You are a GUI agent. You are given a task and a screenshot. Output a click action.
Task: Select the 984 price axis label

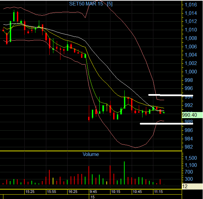[189, 139]
